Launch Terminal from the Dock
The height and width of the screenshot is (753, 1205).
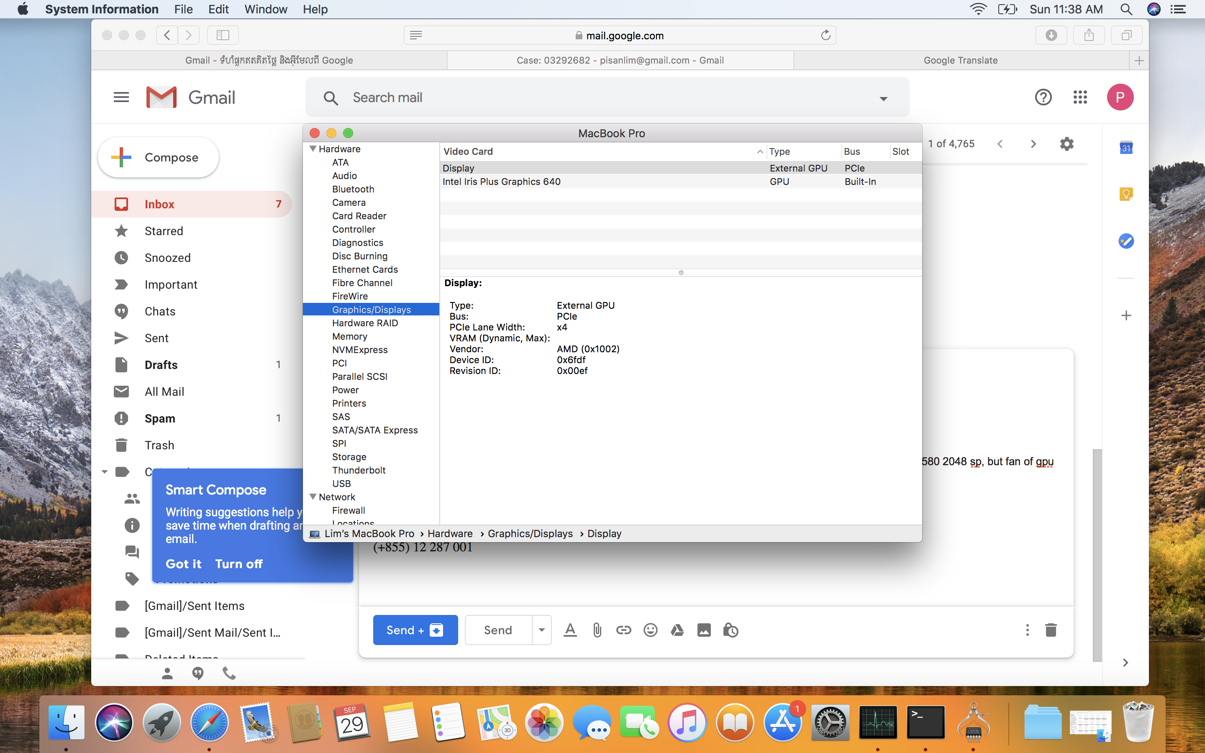(x=925, y=722)
